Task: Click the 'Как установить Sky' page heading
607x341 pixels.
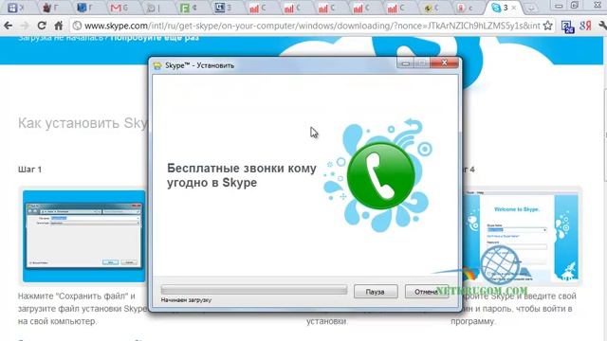Action: tap(83, 123)
